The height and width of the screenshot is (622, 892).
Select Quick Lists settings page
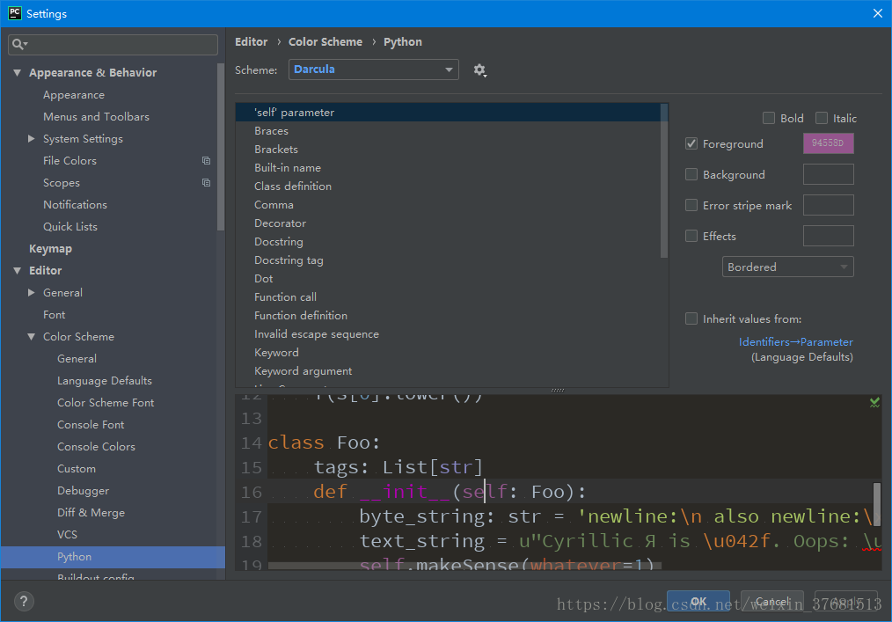click(x=70, y=226)
